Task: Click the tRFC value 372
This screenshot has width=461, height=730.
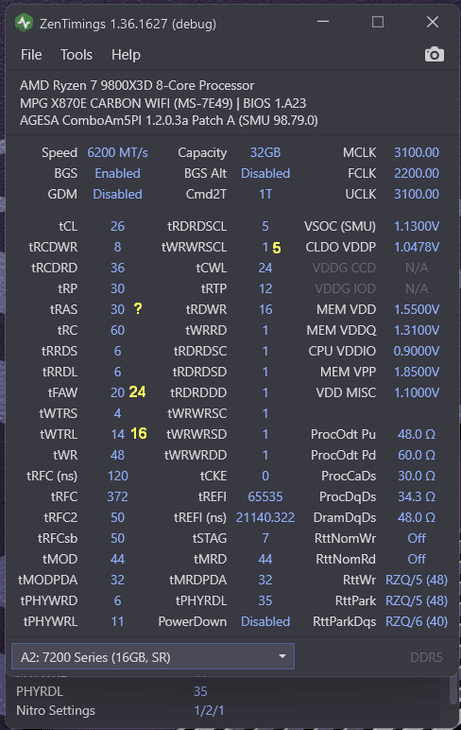Action: (x=117, y=496)
